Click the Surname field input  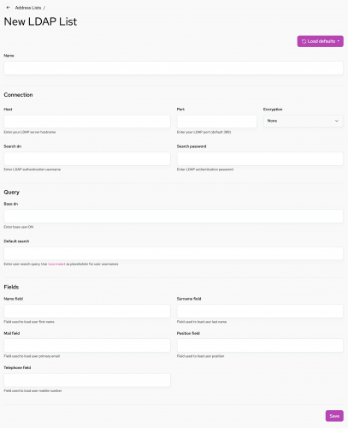(260, 312)
